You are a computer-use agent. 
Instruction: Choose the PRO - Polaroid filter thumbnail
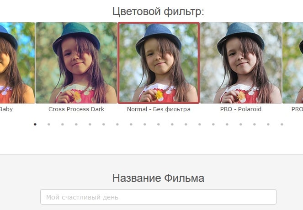(241, 63)
